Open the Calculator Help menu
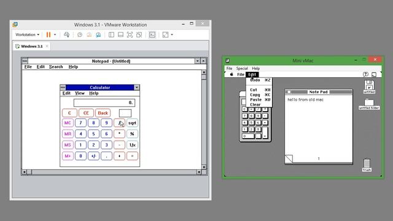Image resolution: width=393 pixels, height=221 pixels. 94,93
